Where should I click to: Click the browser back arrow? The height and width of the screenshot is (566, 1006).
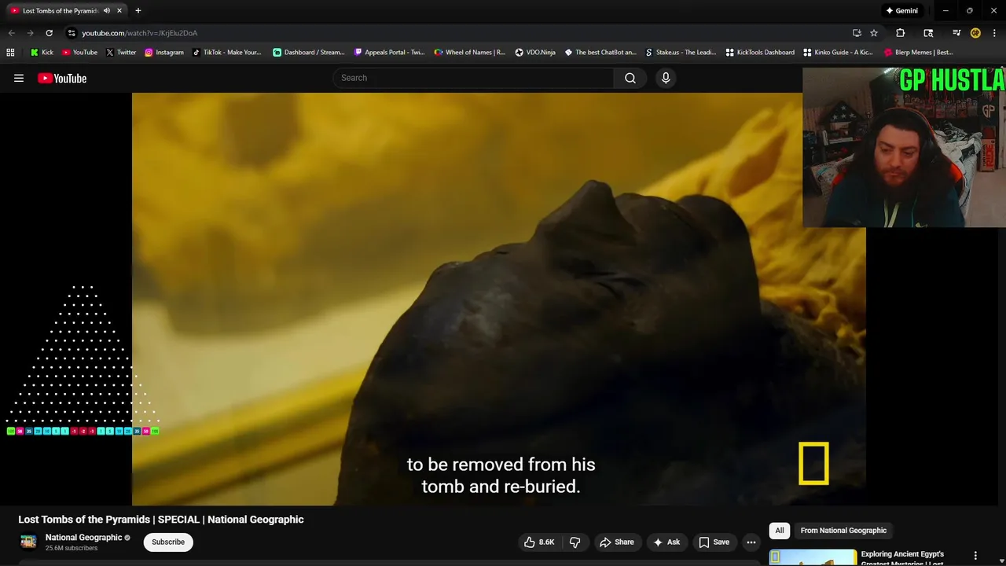point(11,33)
